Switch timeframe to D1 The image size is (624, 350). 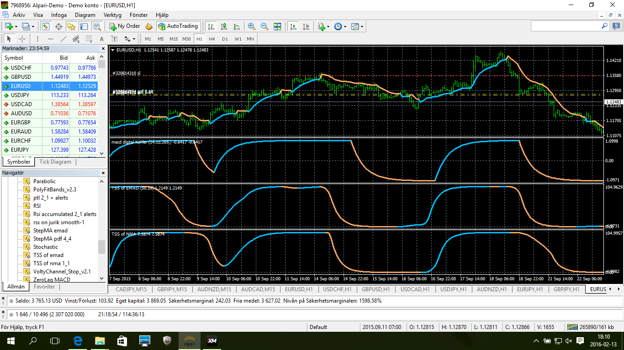point(225,39)
